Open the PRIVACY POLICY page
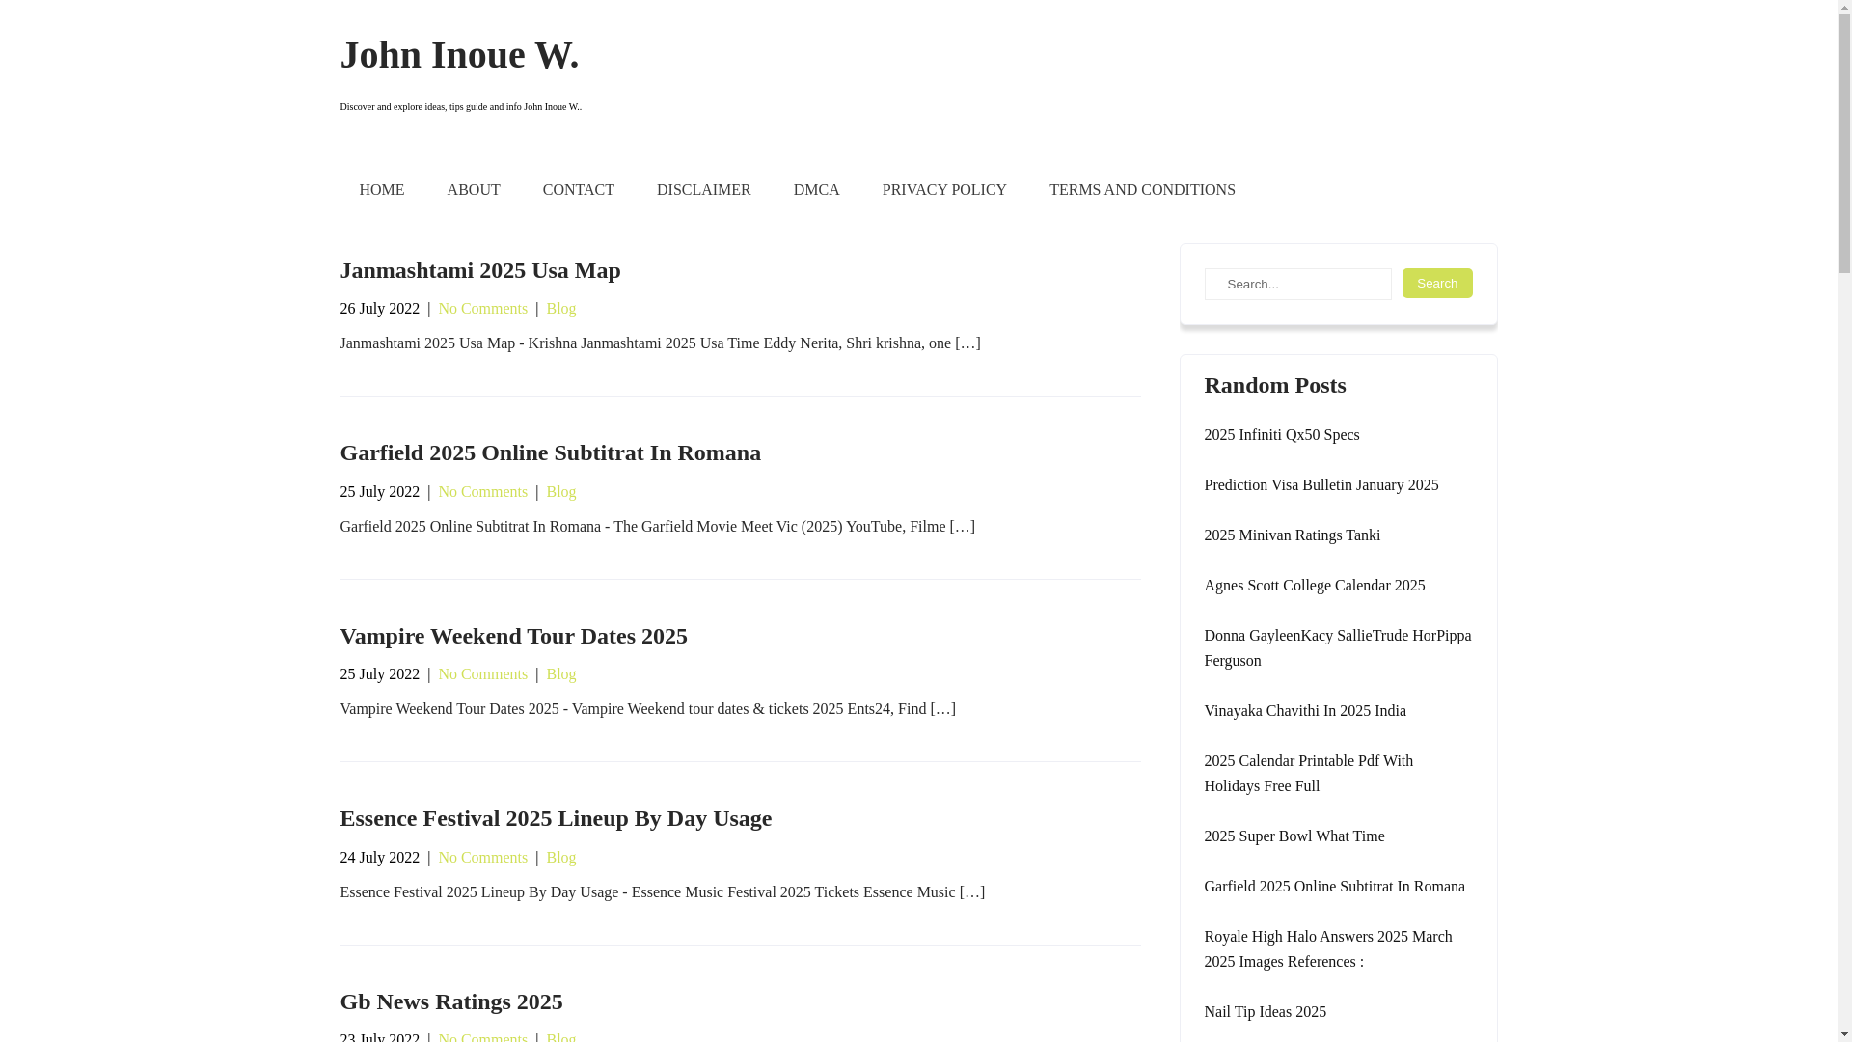The height and width of the screenshot is (1042, 1852). click(944, 190)
